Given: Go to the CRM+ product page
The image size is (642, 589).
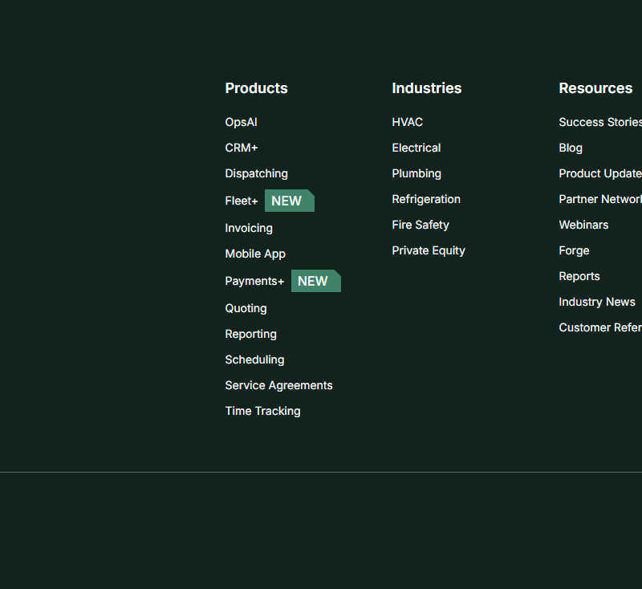Looking at the screenshot, I should (242, 148).
